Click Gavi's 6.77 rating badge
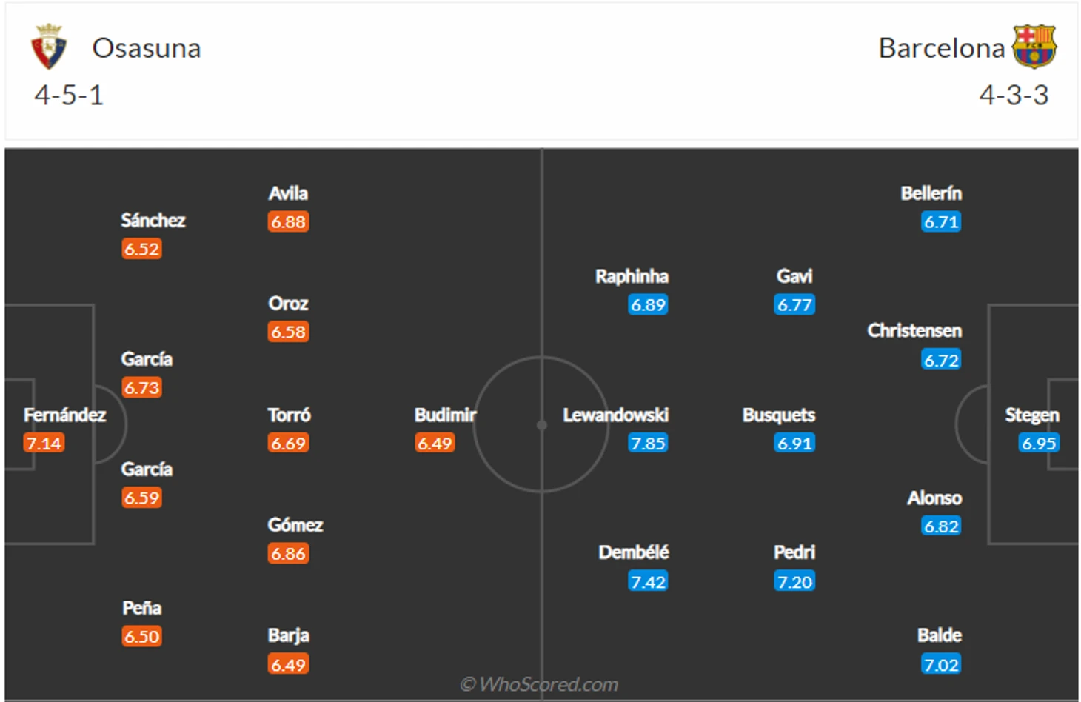This screenshot has width=1081, height=702. (794, 304)
